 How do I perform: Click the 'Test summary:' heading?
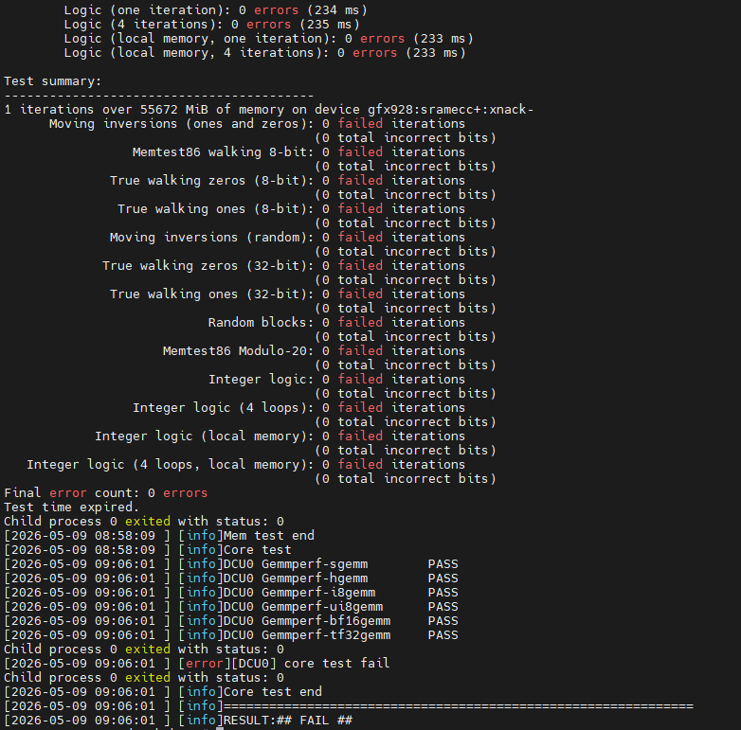click(x=52, y=81)
